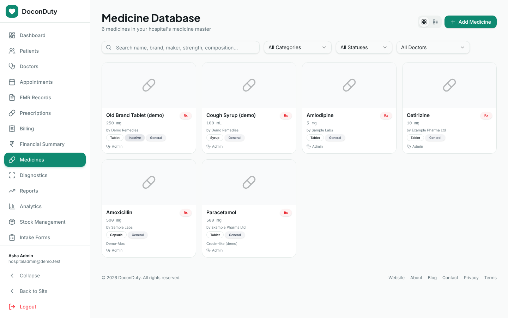Click the Add Medicine button
508x318 pixels.
471,22
